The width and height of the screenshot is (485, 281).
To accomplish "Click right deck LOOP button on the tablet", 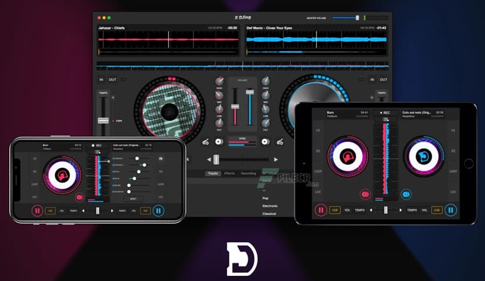I will coord(453,171).
